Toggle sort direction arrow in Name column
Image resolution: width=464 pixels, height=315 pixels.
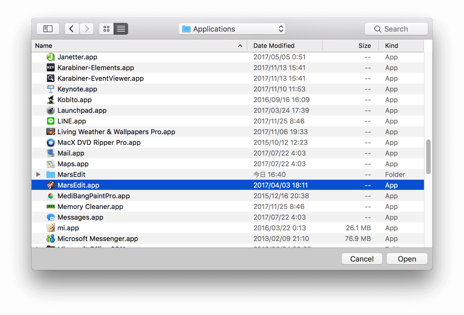coord(240,45)
